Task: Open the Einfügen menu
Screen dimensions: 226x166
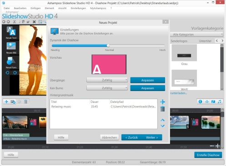Action: point(35,8)
